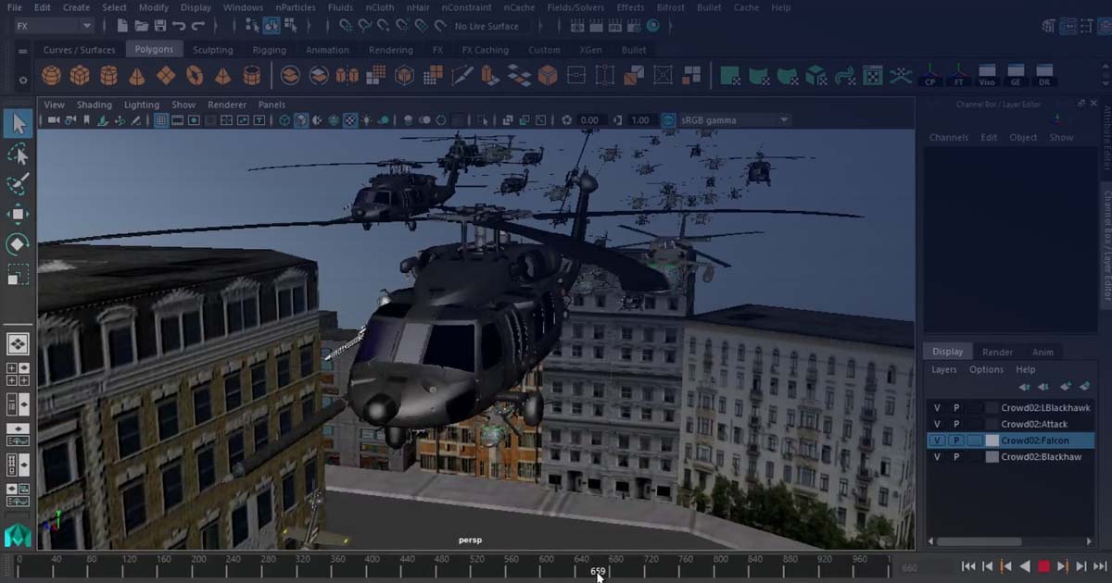Image resolution: width=1112 pixels, height=583 pixels.
Task: Open the Shading menu in the viewport
Action: pos(94,105)
